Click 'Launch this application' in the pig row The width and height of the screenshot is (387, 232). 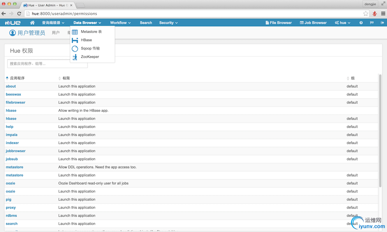77,200
